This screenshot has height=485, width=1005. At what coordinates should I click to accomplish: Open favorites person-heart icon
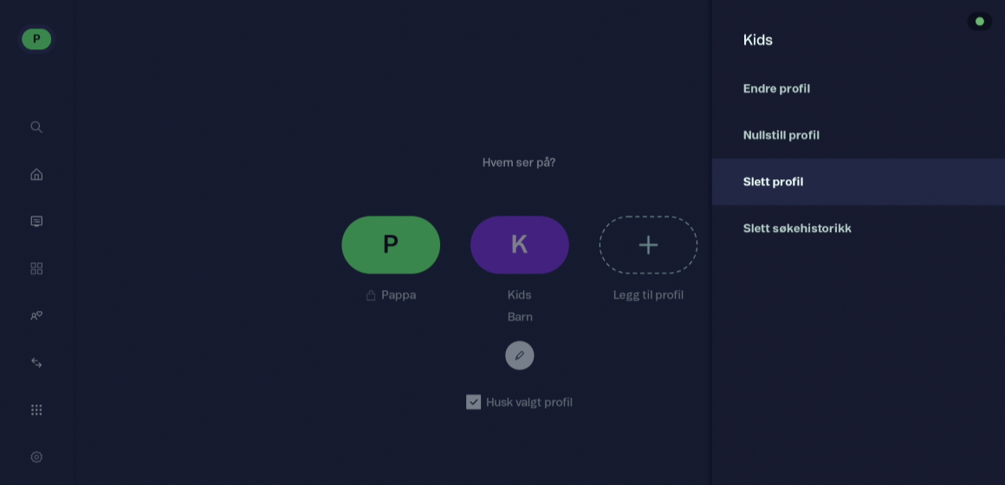tap(36, 316)
